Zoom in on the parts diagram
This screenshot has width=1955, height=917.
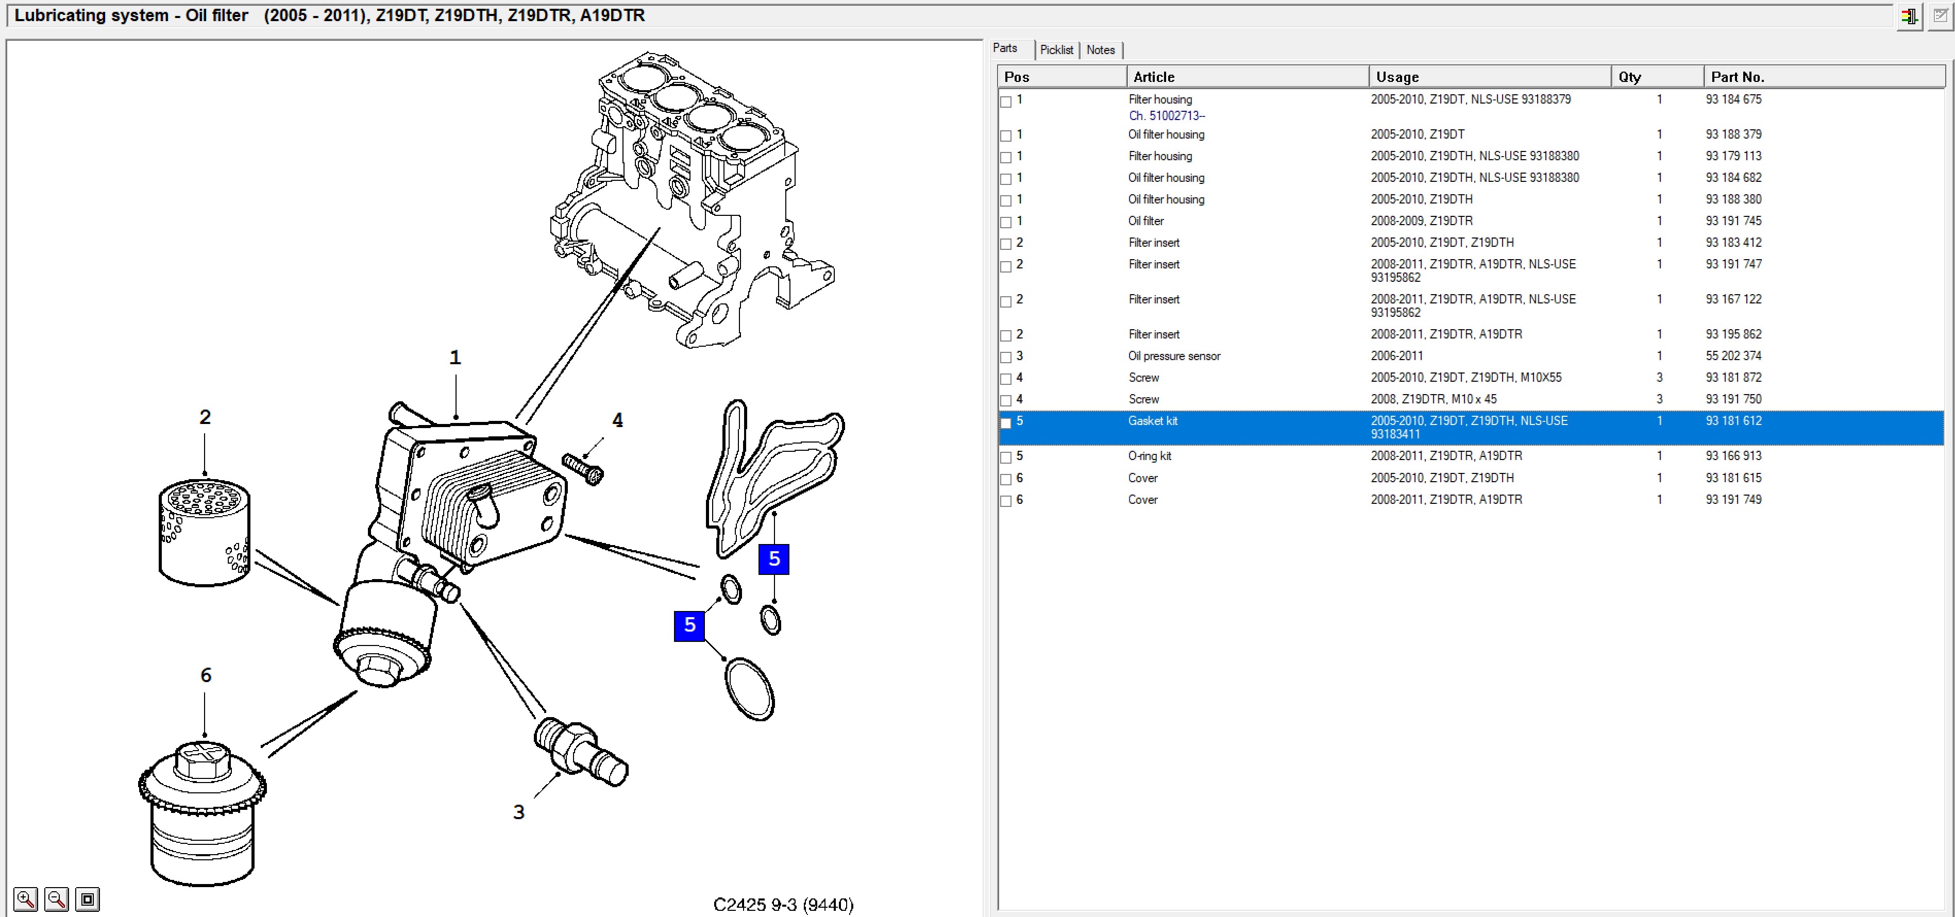pyautogui.click(x=25, y=899)
